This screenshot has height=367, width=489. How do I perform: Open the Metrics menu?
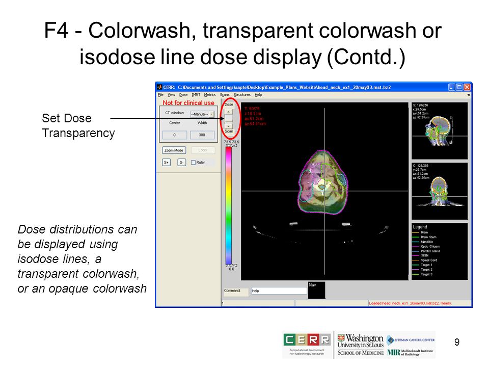click(210, 95)
